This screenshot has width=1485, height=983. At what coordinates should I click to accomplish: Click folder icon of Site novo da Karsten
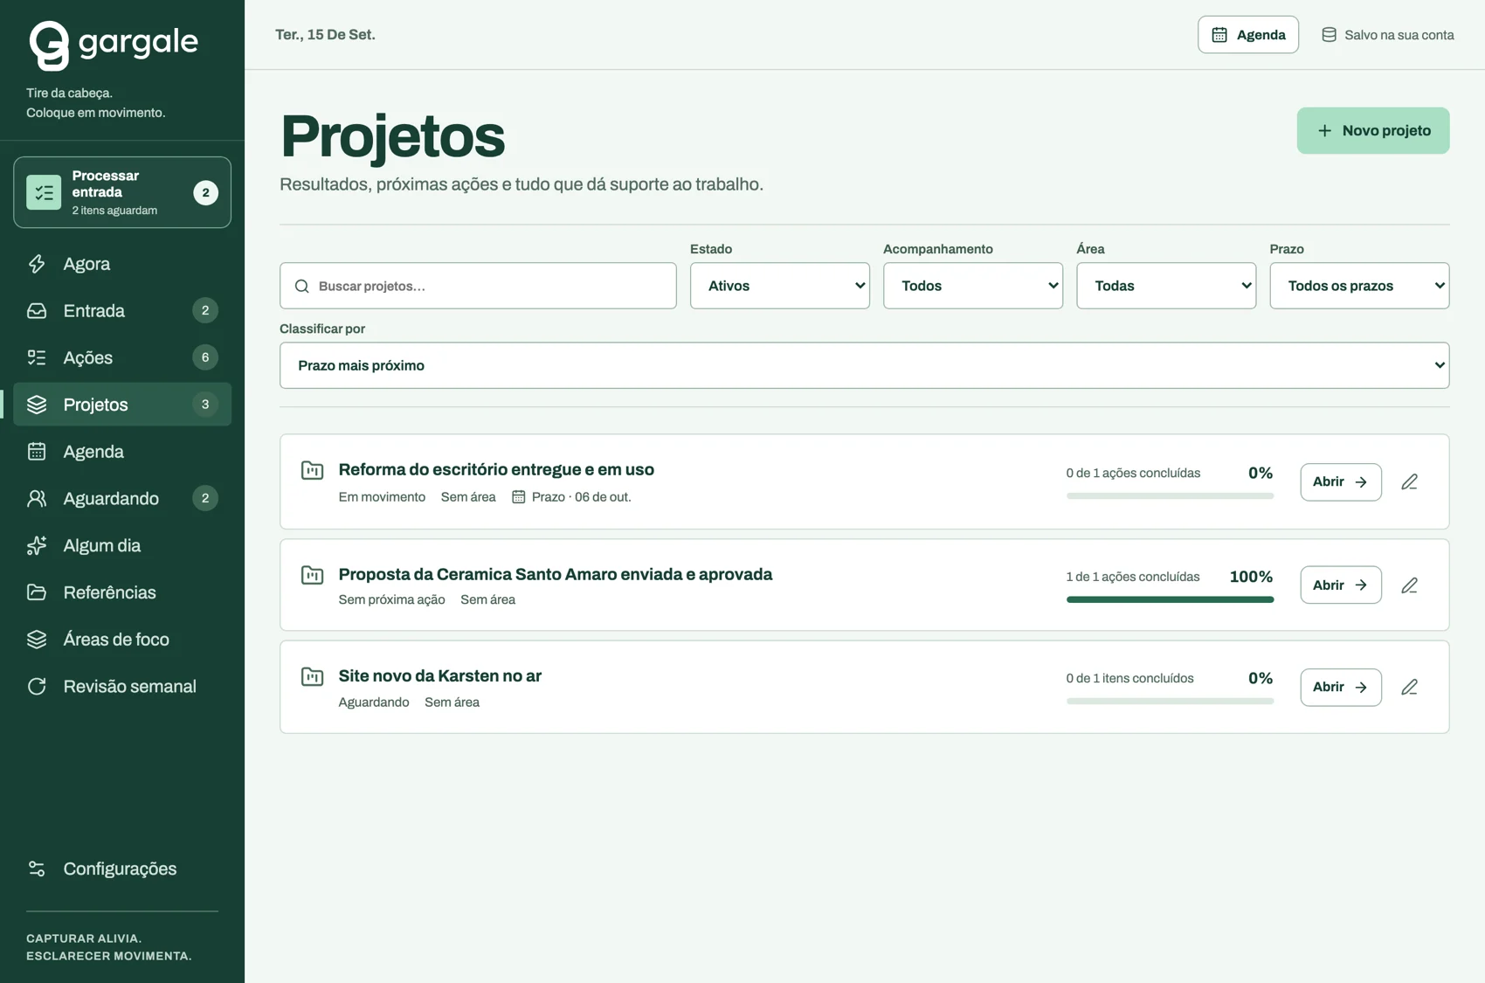pyautogui.click(x=312, y=676)
